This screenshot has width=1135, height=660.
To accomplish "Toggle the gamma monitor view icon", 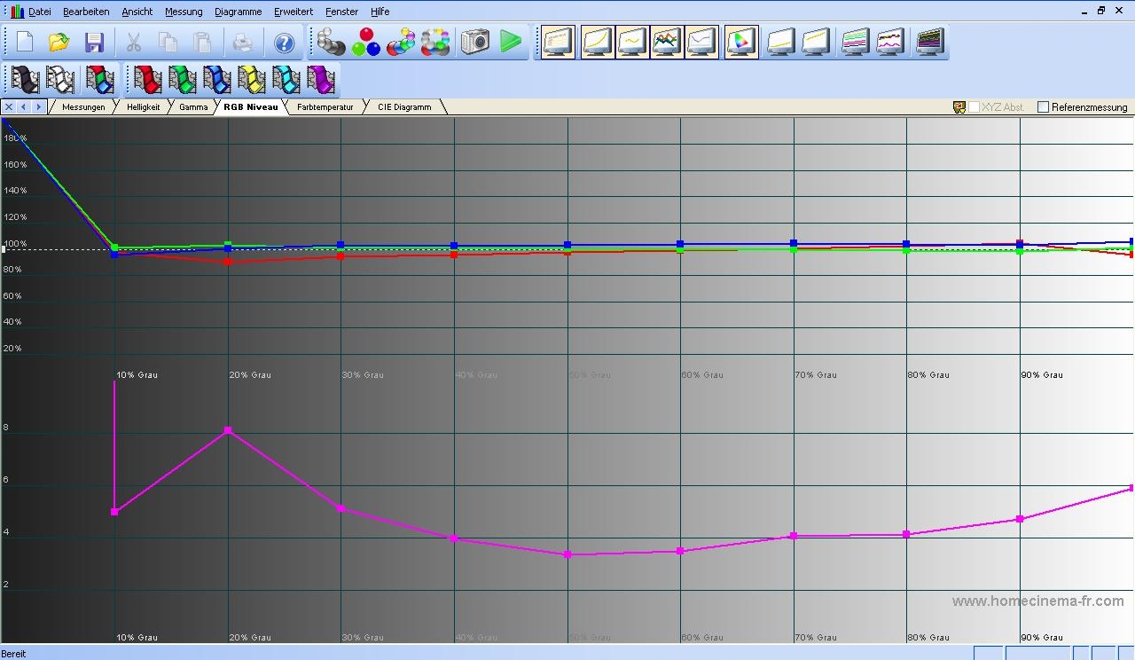I will click(x=632, y=42).
